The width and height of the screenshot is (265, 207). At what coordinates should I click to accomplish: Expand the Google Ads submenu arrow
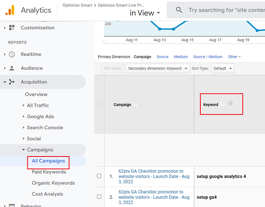pyautogui.click(x=24, y=116)
